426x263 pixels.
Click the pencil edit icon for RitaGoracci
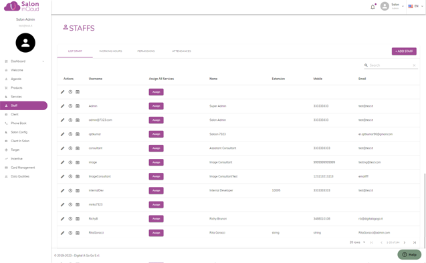coord(62,233)
